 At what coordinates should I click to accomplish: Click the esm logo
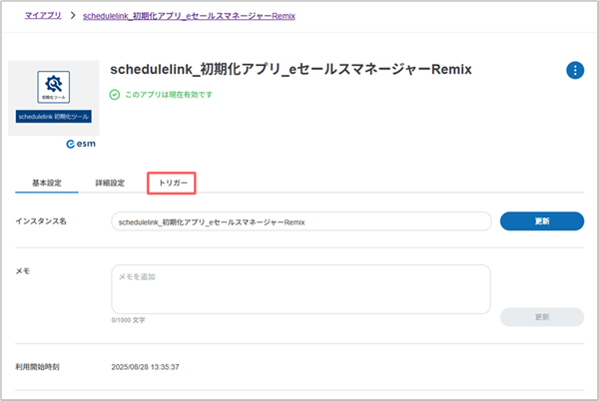(79, 145)
